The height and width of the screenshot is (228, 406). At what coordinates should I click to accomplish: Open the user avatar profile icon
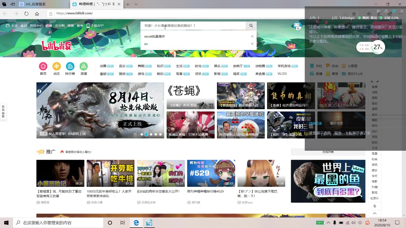(x=297, y=26)
